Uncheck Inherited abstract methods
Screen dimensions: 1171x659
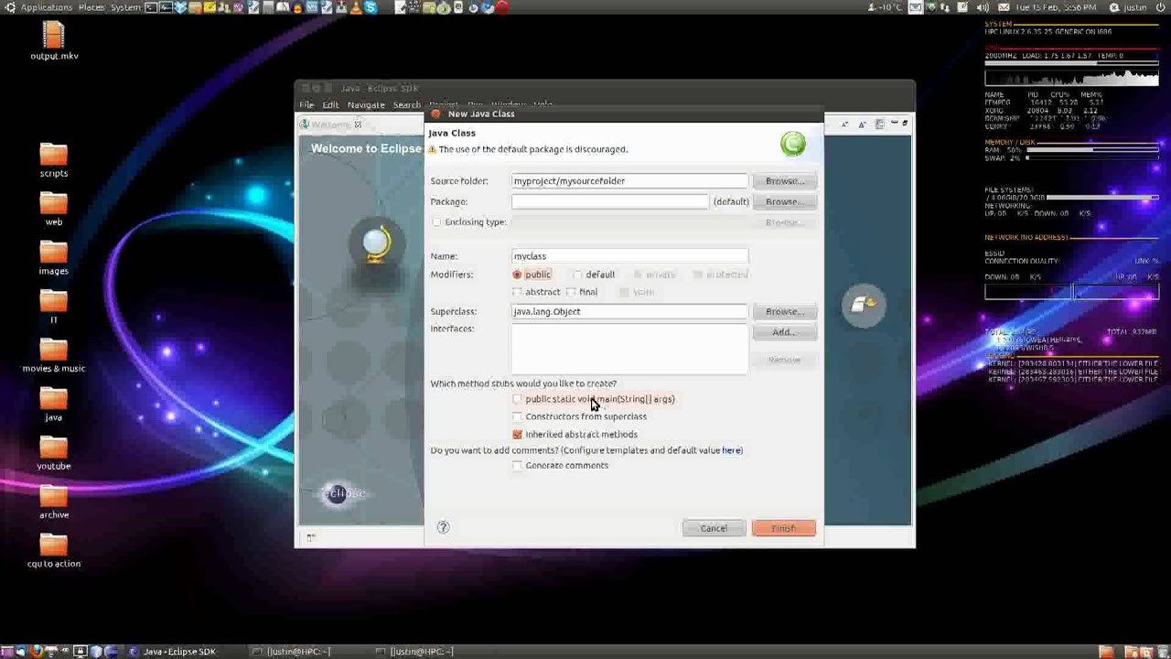click(x=518, y=435)
